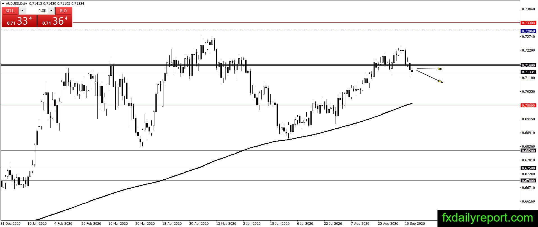Select the 0.70000 red level label
This screenshot has width=538, height=227.
528,105
